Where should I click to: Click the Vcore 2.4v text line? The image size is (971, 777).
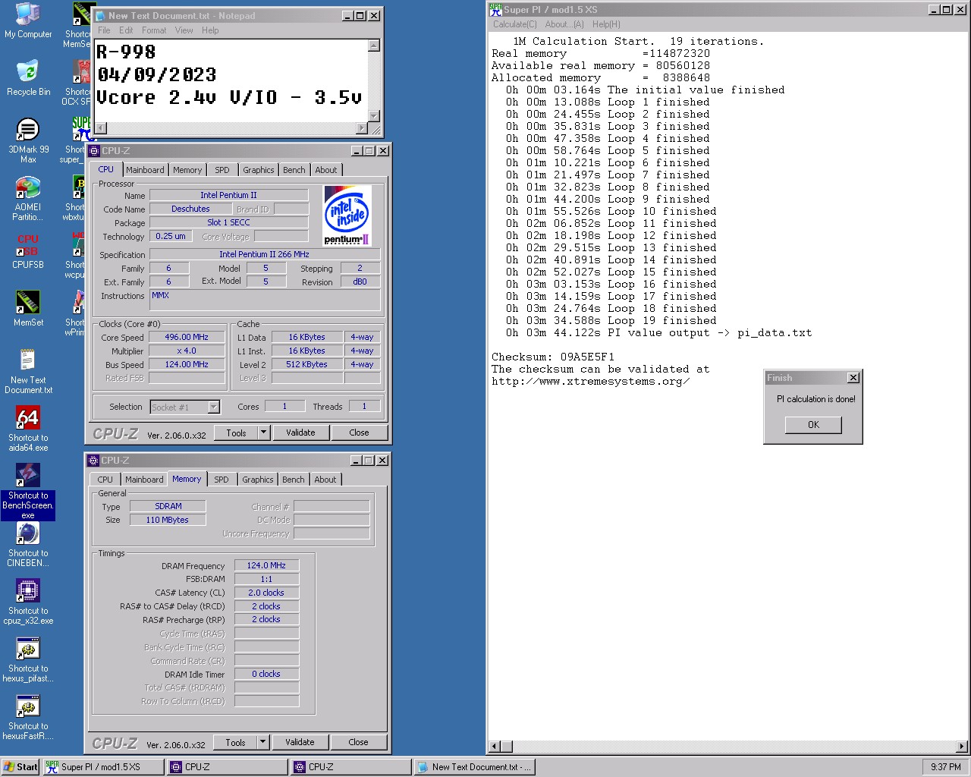[x=229, y=98]
